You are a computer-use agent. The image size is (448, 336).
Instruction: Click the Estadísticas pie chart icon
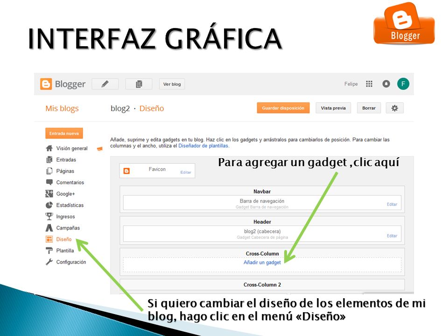49,205
